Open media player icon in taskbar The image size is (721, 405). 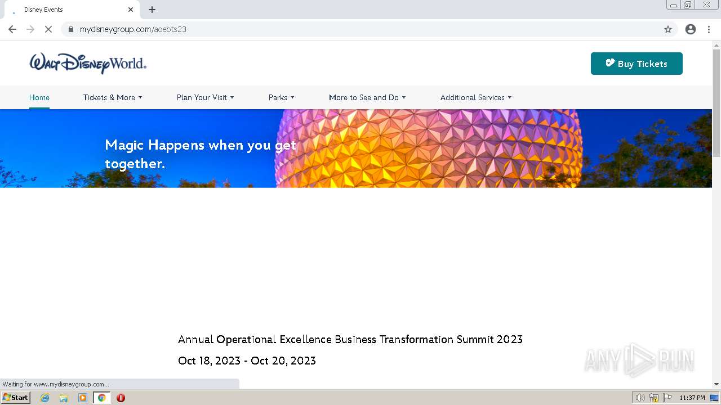83,398
